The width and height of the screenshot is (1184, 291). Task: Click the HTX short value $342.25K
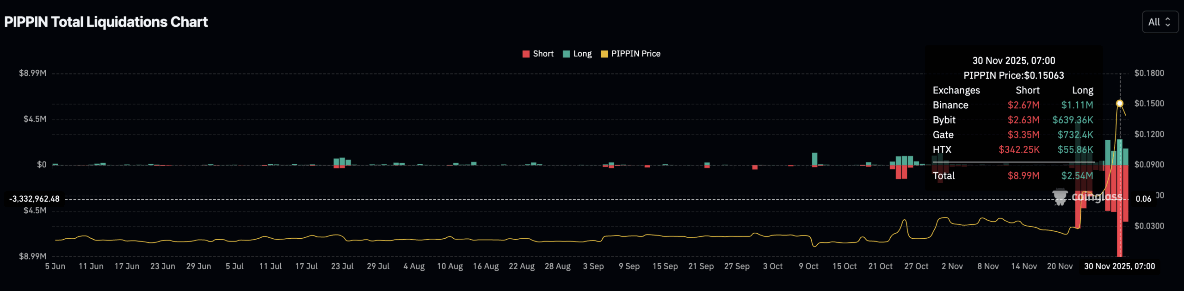click(x=1019, y=149)
